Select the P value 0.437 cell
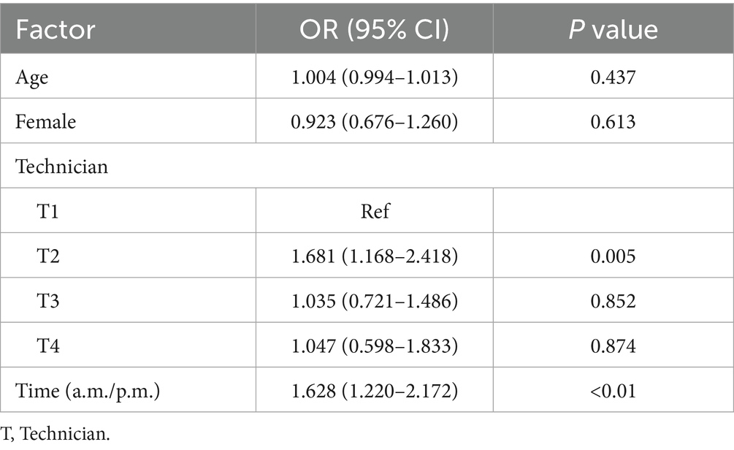Screen dimensions: 734x450 tap(613, 77)
